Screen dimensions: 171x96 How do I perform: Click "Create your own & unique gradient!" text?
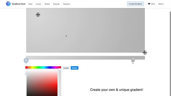[x=117, y=90]
